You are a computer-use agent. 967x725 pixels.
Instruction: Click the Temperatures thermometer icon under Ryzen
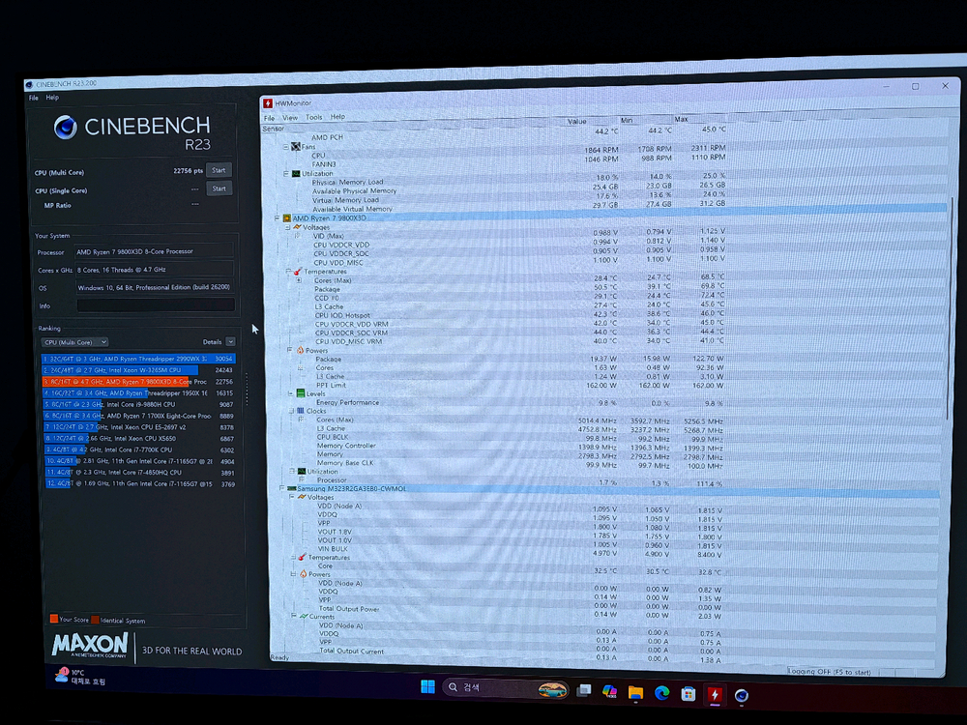click(299, 272)
